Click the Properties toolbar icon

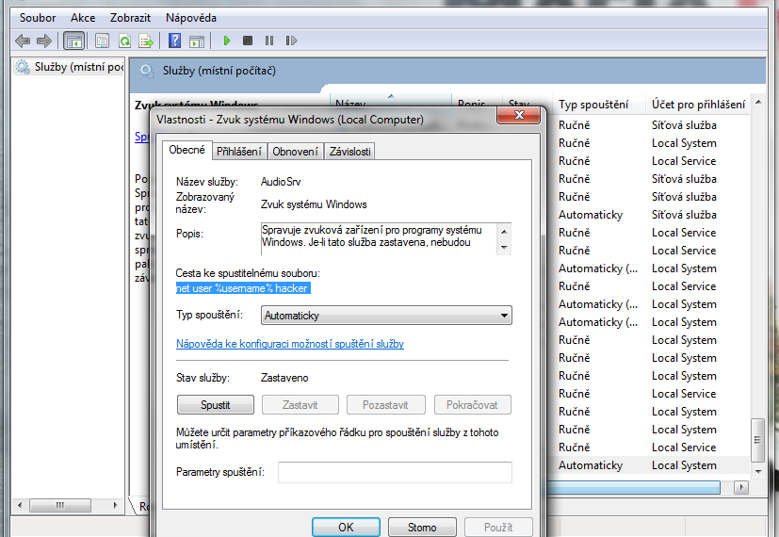[102, 41]
